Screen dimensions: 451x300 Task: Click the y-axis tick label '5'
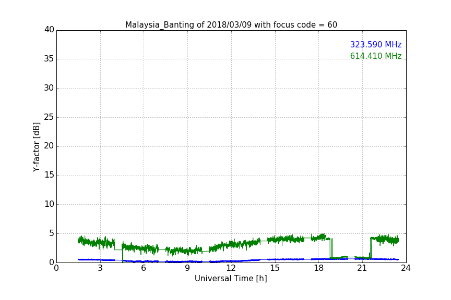[x=52, y=233]
